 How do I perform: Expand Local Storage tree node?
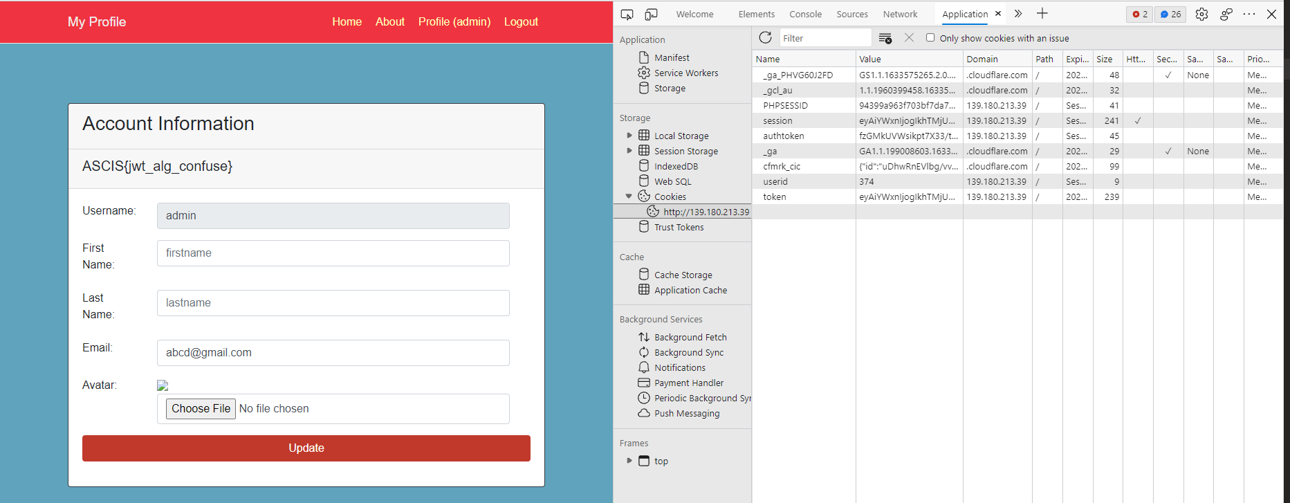click(x=629, y=136)
